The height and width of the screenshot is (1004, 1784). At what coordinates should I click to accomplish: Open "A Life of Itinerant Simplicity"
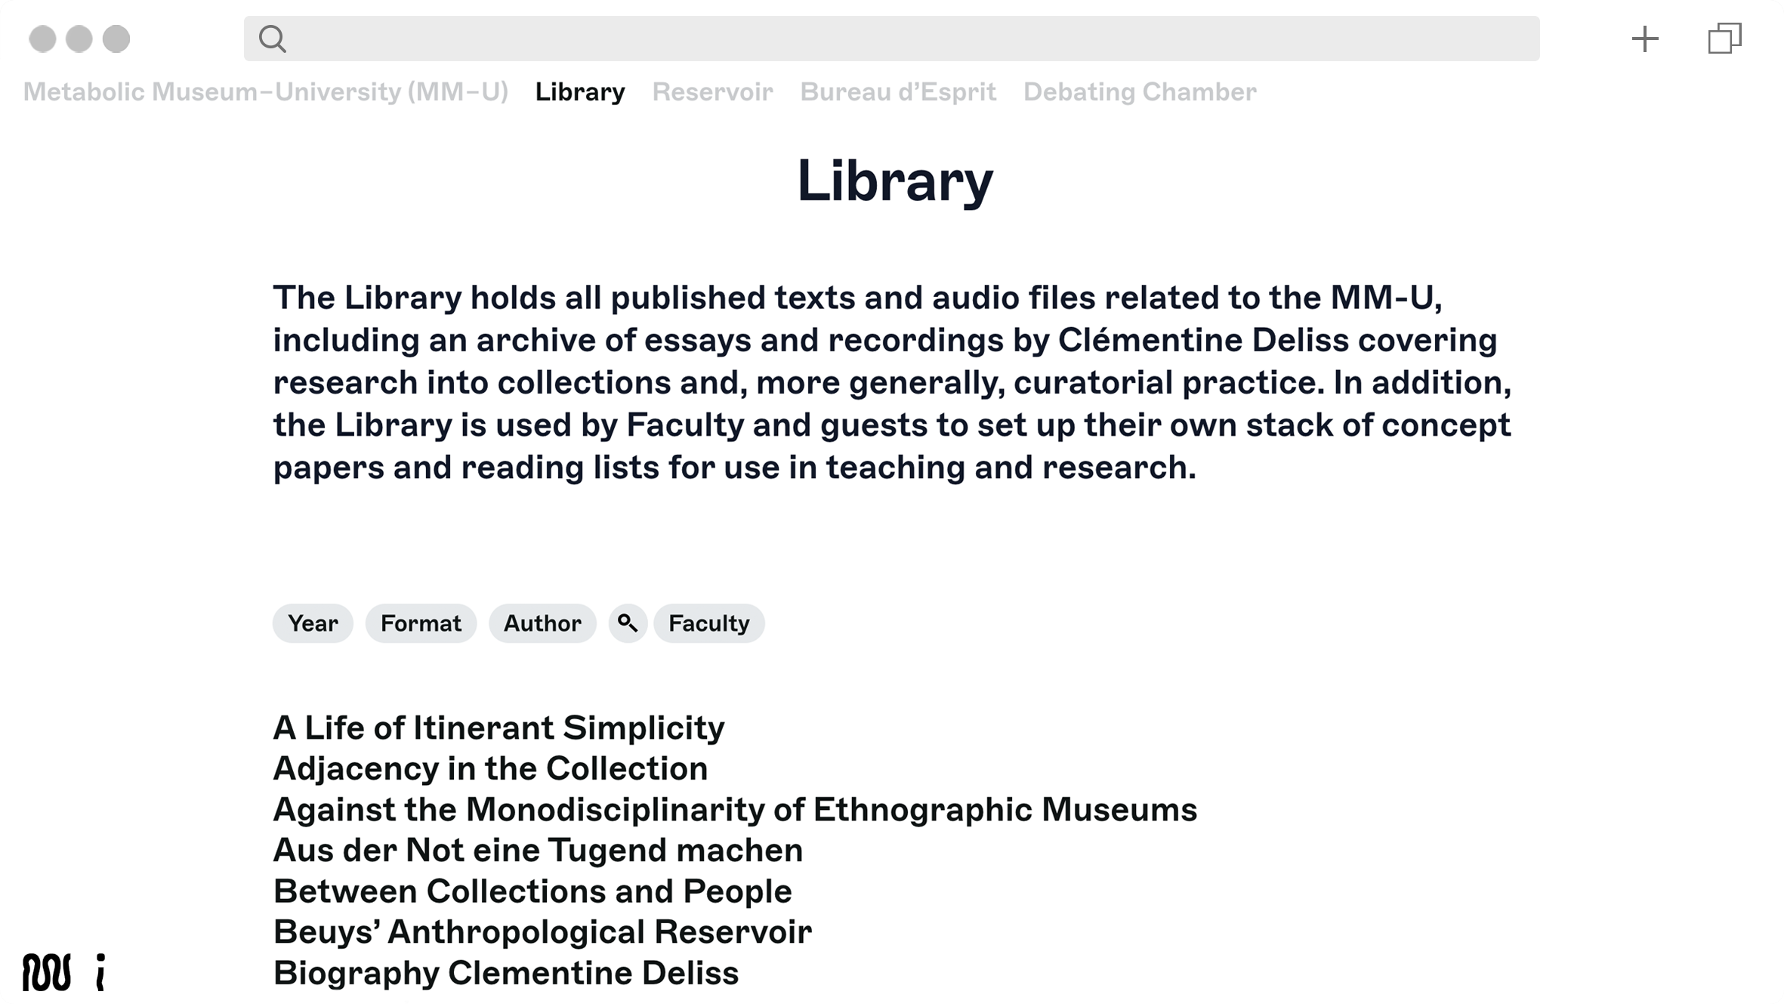[498, 728]
